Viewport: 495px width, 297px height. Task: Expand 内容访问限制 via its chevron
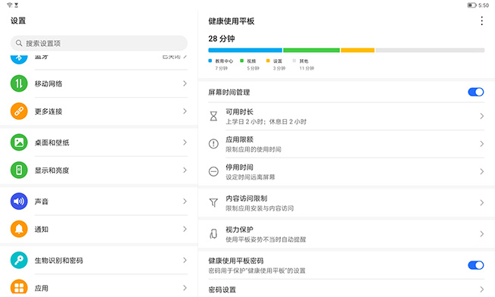tap(481, 202)
